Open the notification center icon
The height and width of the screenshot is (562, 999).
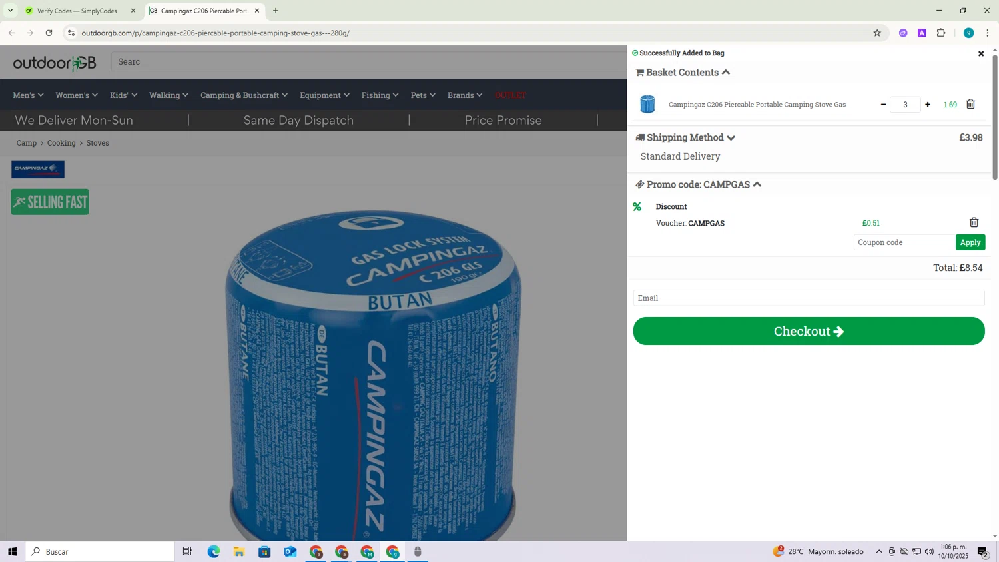(983, 551)
